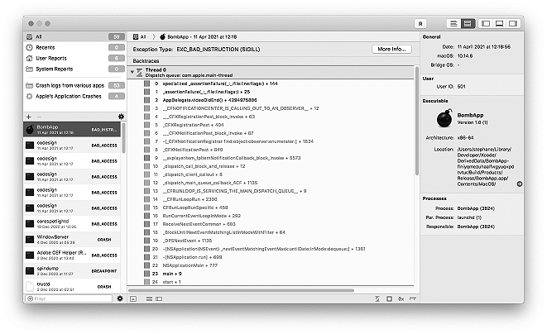Click the two-line list icon in bottom bar
Viewport: 547px width, 334px height.
click(x=149, y=298)
